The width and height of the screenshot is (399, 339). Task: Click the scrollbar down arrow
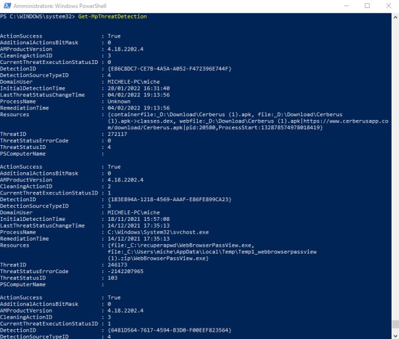(x=395, y=336)
